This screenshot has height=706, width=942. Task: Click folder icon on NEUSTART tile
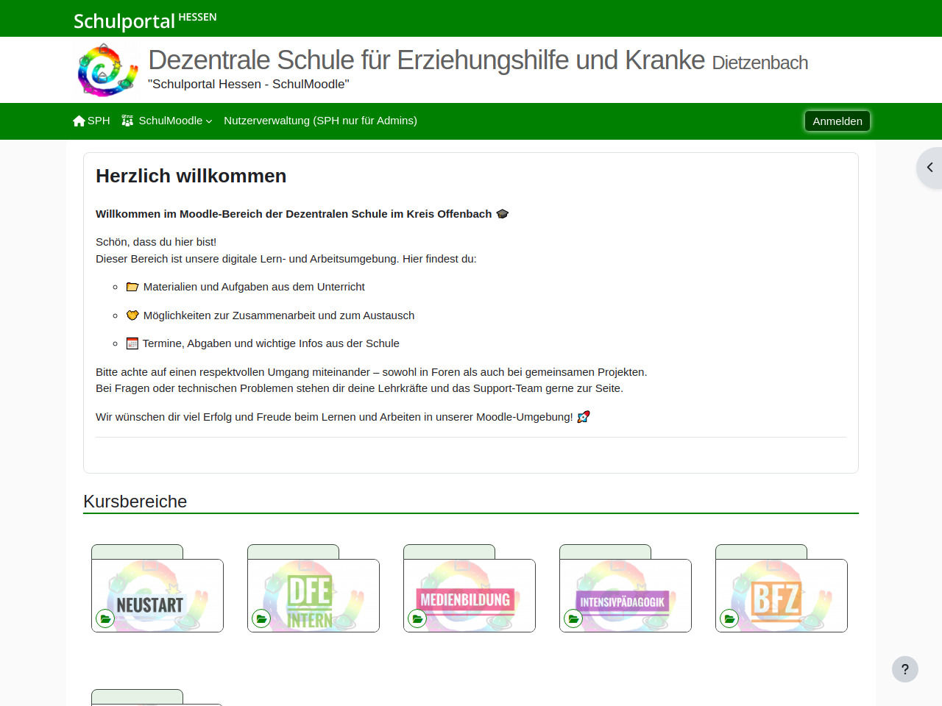(105, 618)
